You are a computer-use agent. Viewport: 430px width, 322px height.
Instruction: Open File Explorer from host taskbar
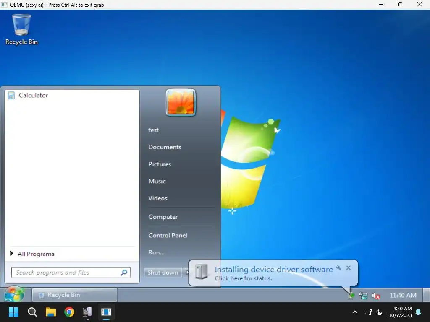coord(51,312)
